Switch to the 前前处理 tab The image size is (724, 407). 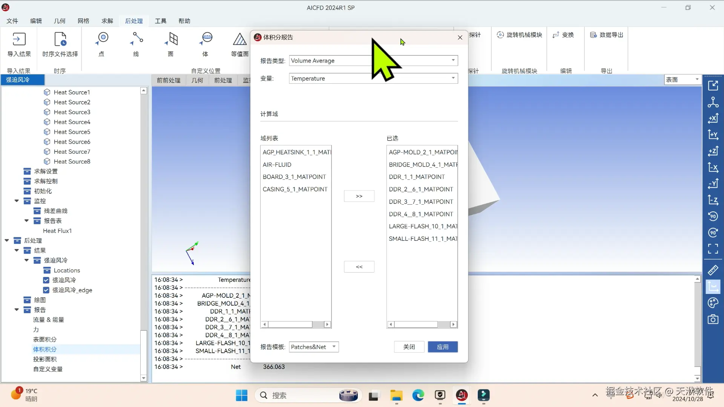tap(169, 80)
